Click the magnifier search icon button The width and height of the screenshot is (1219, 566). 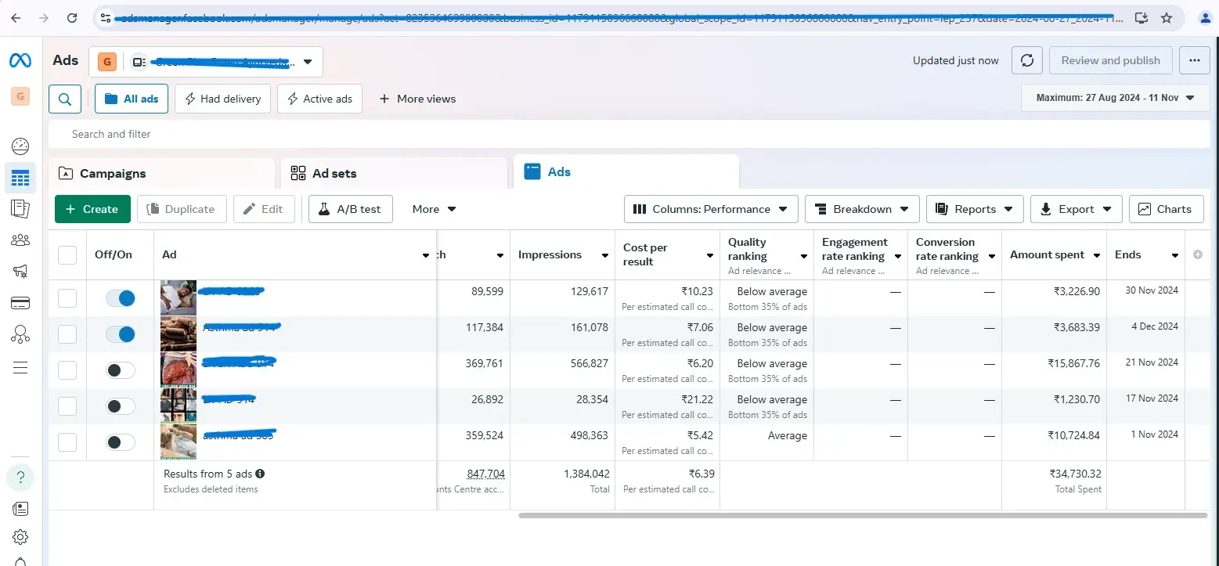coord(65,99)
